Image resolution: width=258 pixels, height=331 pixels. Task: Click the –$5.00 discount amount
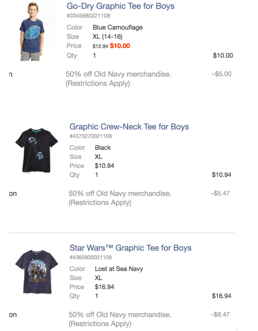221,74
